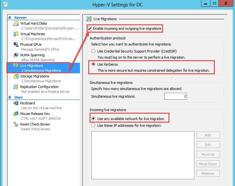Open NUMA Spanning settings
235x186 pixels.
pyautogui.click(x=32, y=55)
